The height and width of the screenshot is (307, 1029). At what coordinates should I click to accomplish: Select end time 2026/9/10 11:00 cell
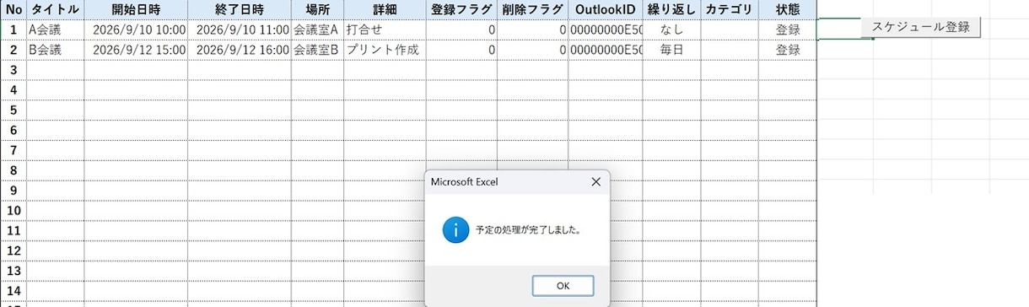239,30
